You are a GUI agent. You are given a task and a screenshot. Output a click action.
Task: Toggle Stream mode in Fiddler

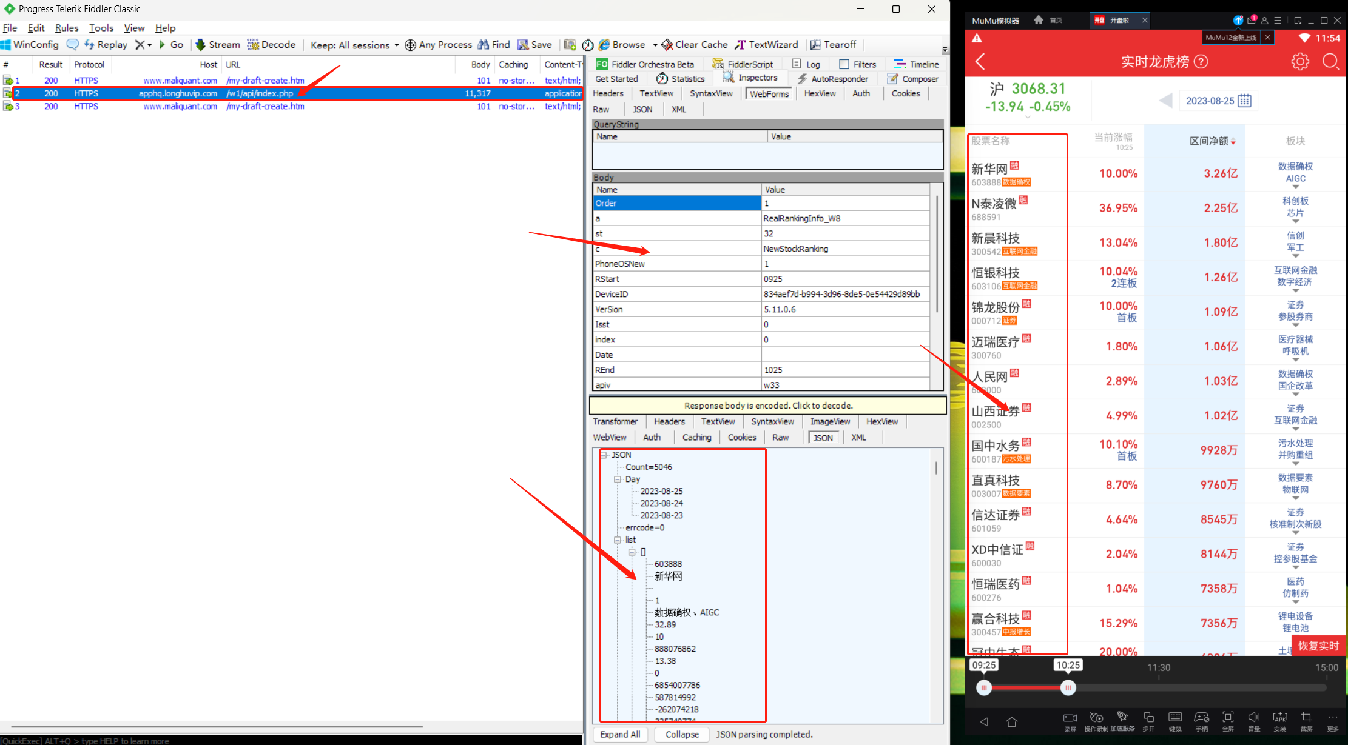click(218, 45)
